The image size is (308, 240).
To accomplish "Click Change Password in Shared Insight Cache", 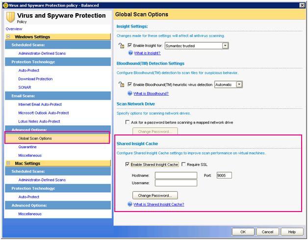I will pos(155,195).
